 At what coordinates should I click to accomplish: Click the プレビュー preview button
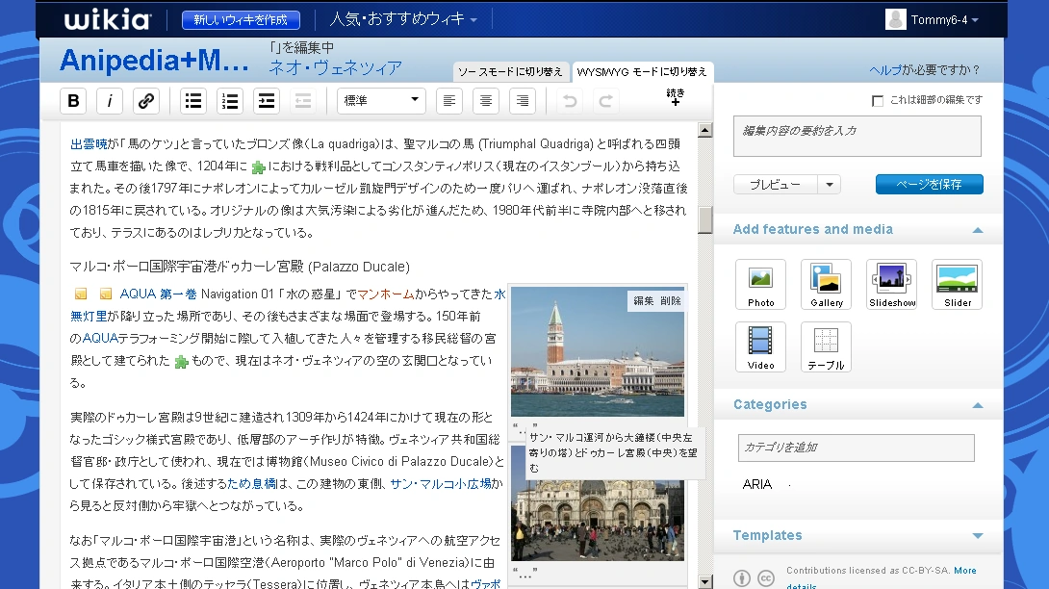pos(775,184)
